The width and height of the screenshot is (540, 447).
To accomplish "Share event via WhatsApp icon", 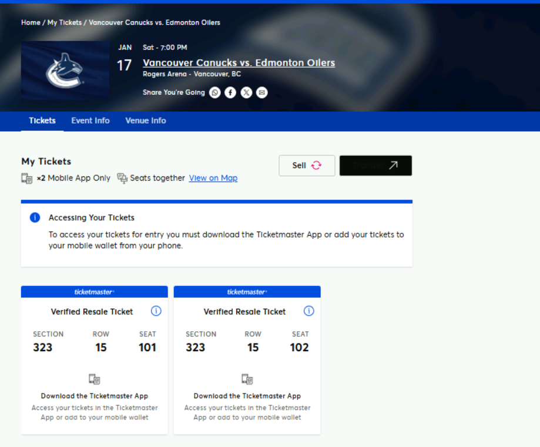I will pyautogui.click(x=215, y=92).
